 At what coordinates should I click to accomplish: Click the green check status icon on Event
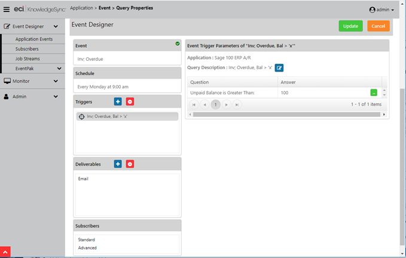coord(178,43)
